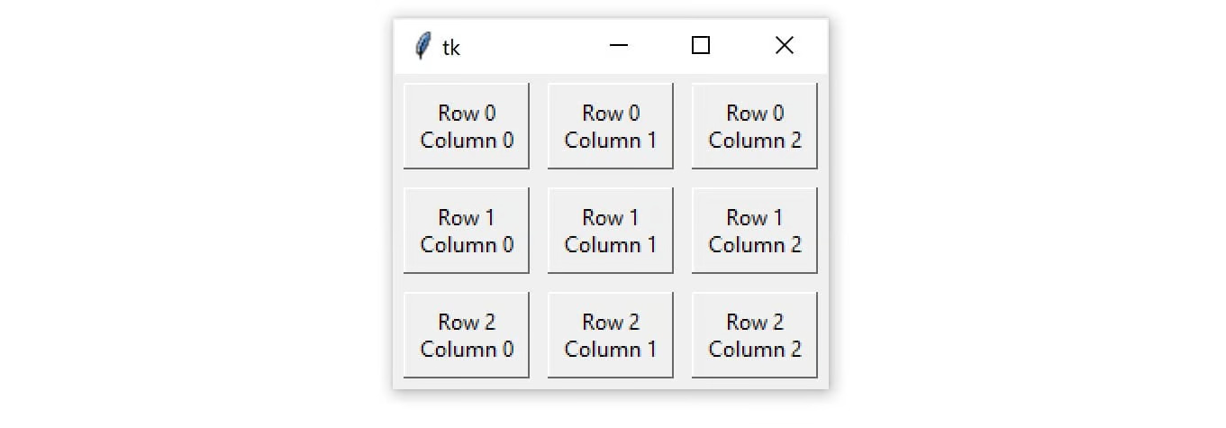Image resolution: width=1226 pixels, height=428 pixels.
Task: Select the top-right grid button labeled Column 2
Action: tap(755, 126)
